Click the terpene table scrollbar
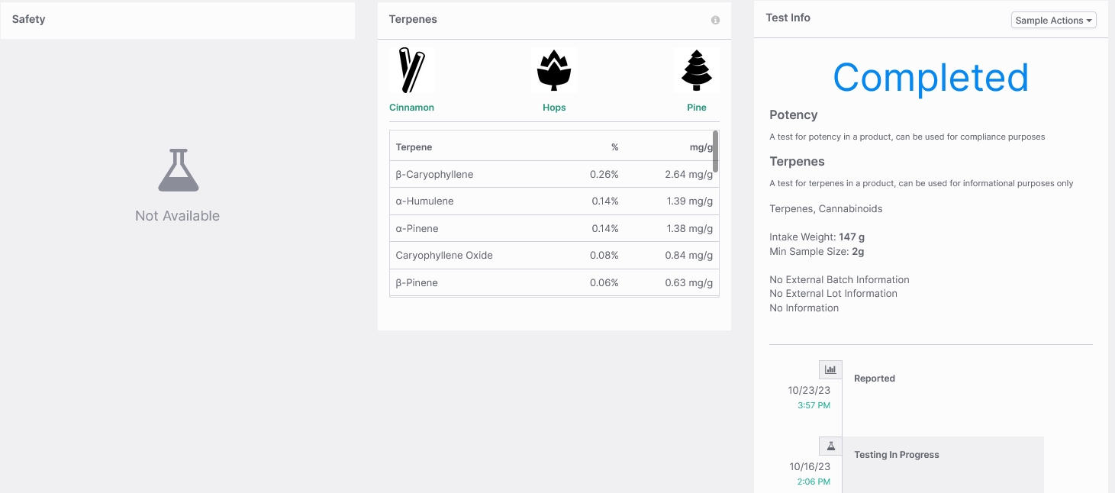 point(715,152)
